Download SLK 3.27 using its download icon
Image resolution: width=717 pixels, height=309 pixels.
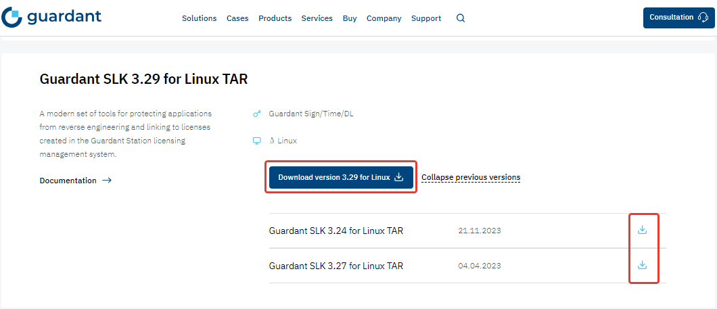pyautogui.click(x=643, y=265)
